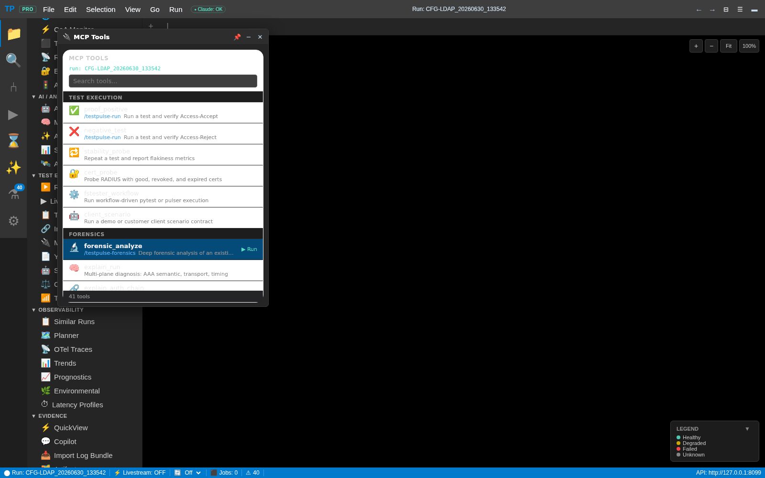Screen dimensions: 765x478
Task: Click the Fit canvas button
Action: [x=729, y=46]
